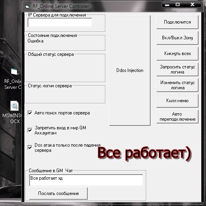Click the Кикнуть всех button

177,53
